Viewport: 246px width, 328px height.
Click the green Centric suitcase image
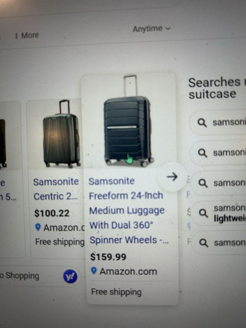tap(61, 134)
